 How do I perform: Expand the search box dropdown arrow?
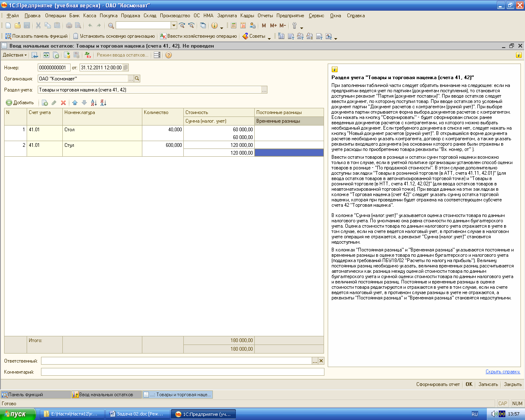174,25
